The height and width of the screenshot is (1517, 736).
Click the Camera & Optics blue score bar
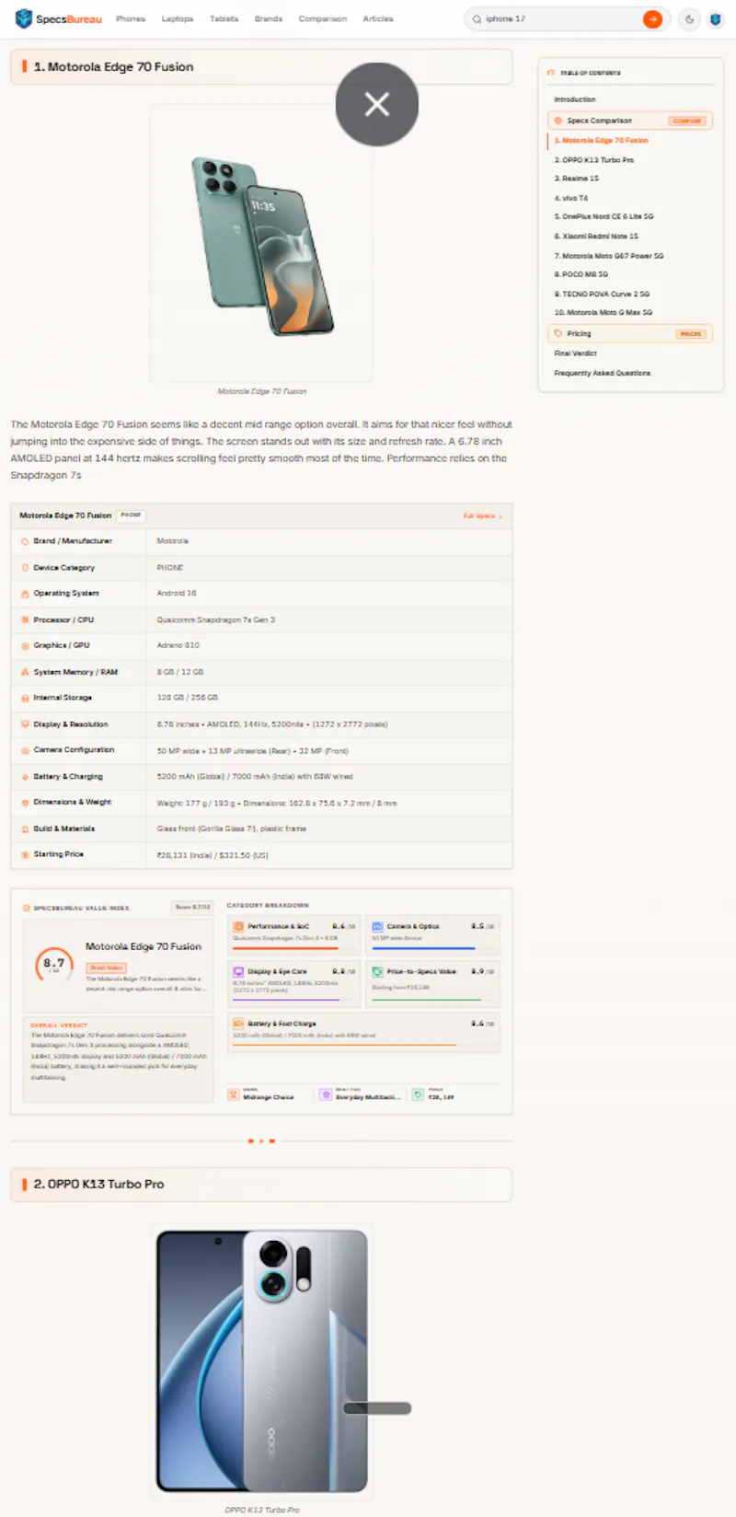[x=423, y=948]
